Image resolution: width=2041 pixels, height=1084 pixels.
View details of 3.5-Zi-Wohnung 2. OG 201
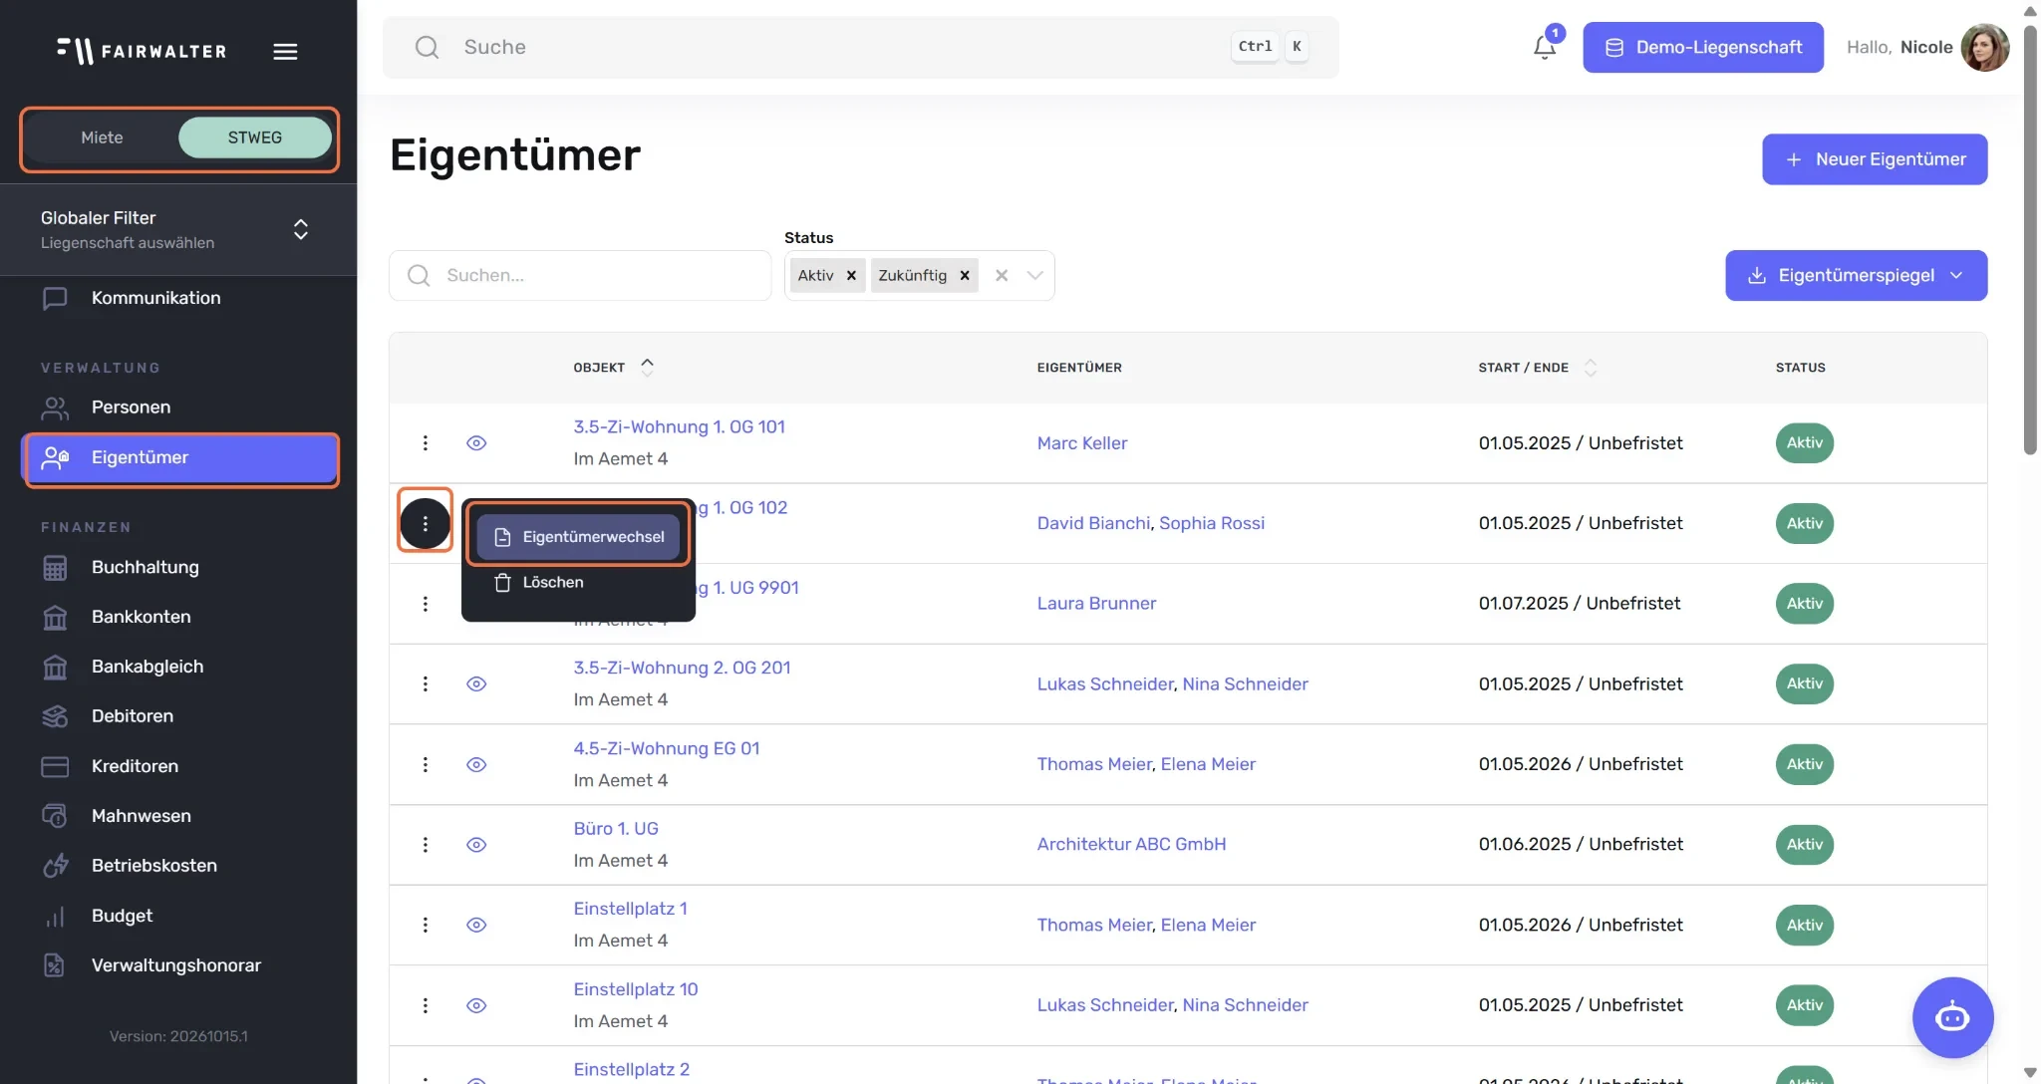(x=476, y=684)
